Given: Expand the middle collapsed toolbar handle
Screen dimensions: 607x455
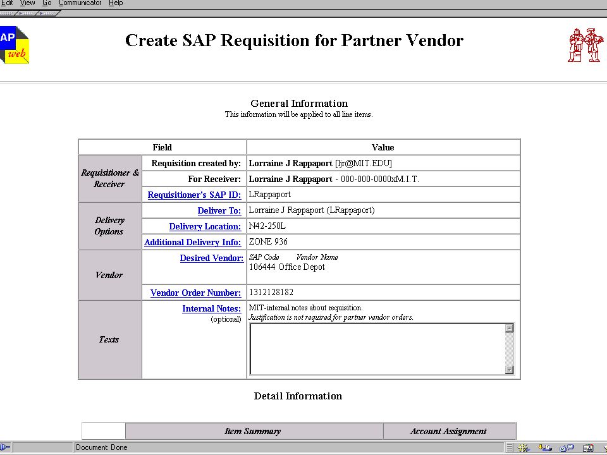Looking at the screenshot, I should click(27, 13).
